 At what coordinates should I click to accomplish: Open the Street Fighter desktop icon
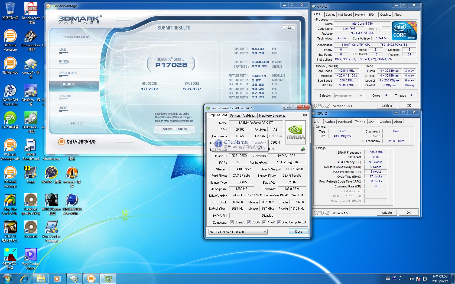click(x=10, y=232)
